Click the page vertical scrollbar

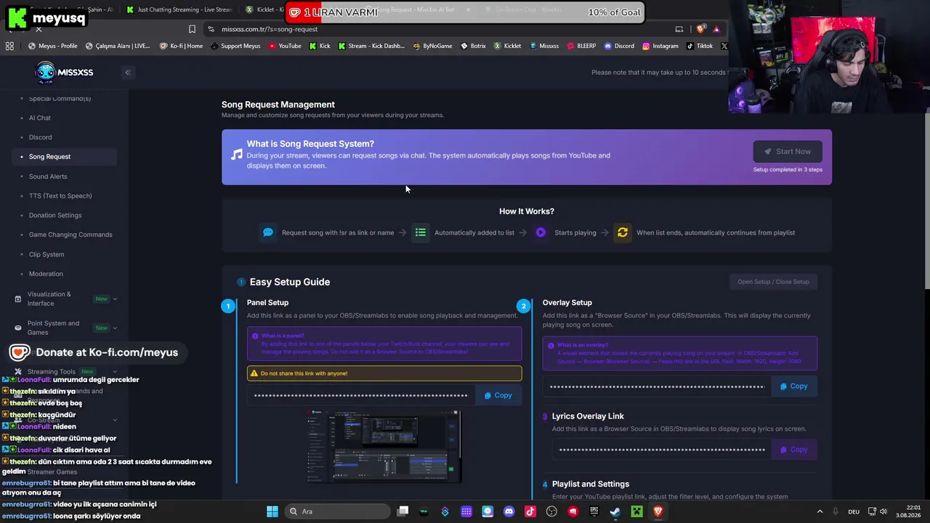point(926,200)
